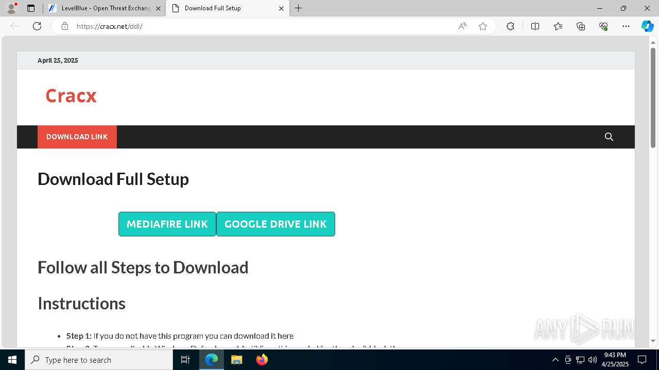Open Copilot sidebar

coord(647,26)
